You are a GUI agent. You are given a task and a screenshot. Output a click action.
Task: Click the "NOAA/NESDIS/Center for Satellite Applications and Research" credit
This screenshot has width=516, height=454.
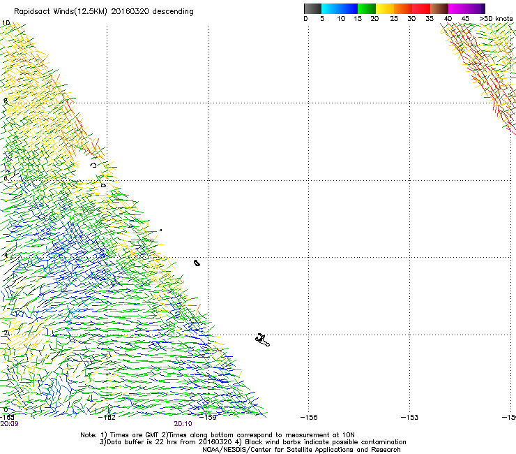point(301,449)
